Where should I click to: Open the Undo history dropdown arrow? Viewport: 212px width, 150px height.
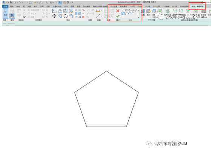pos(22,3)
